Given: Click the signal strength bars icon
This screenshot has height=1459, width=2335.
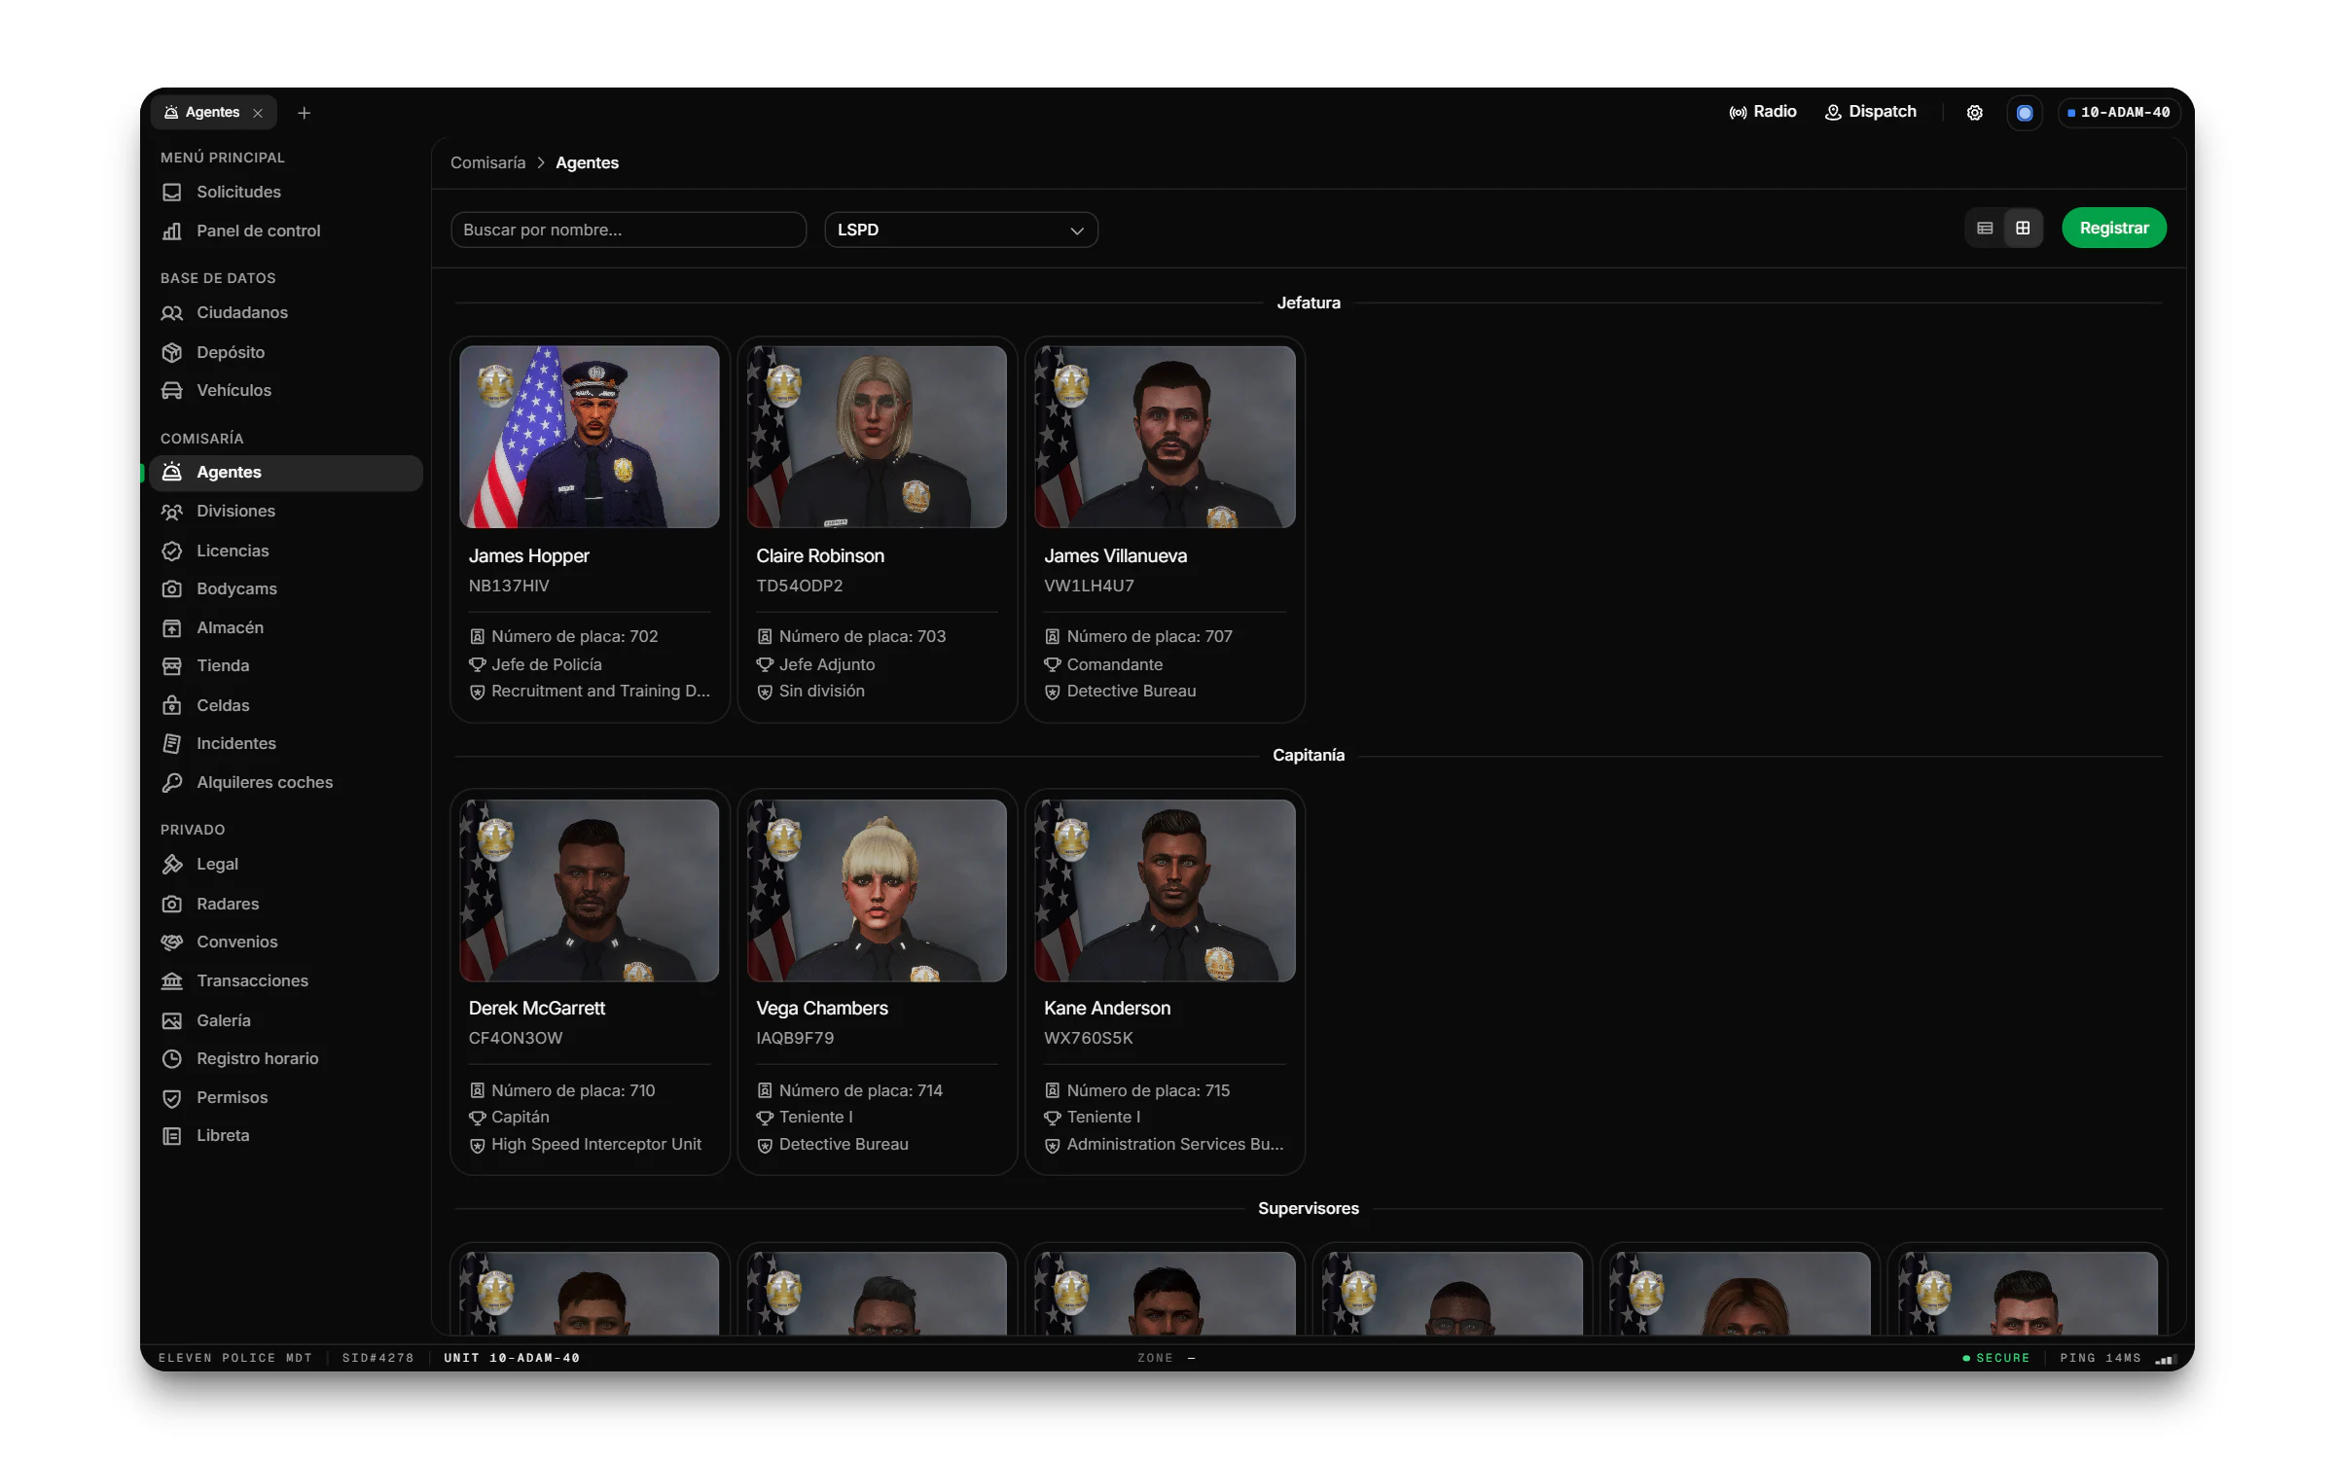Looking at the screenshot, I should point(2165,1359).
